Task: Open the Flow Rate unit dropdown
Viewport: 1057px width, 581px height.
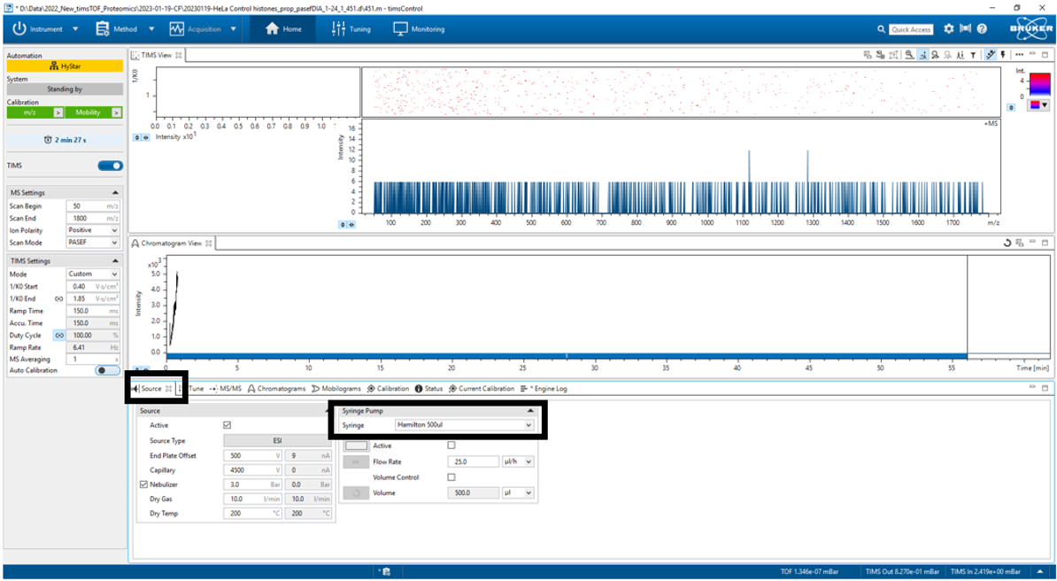Action: point(519,461)
